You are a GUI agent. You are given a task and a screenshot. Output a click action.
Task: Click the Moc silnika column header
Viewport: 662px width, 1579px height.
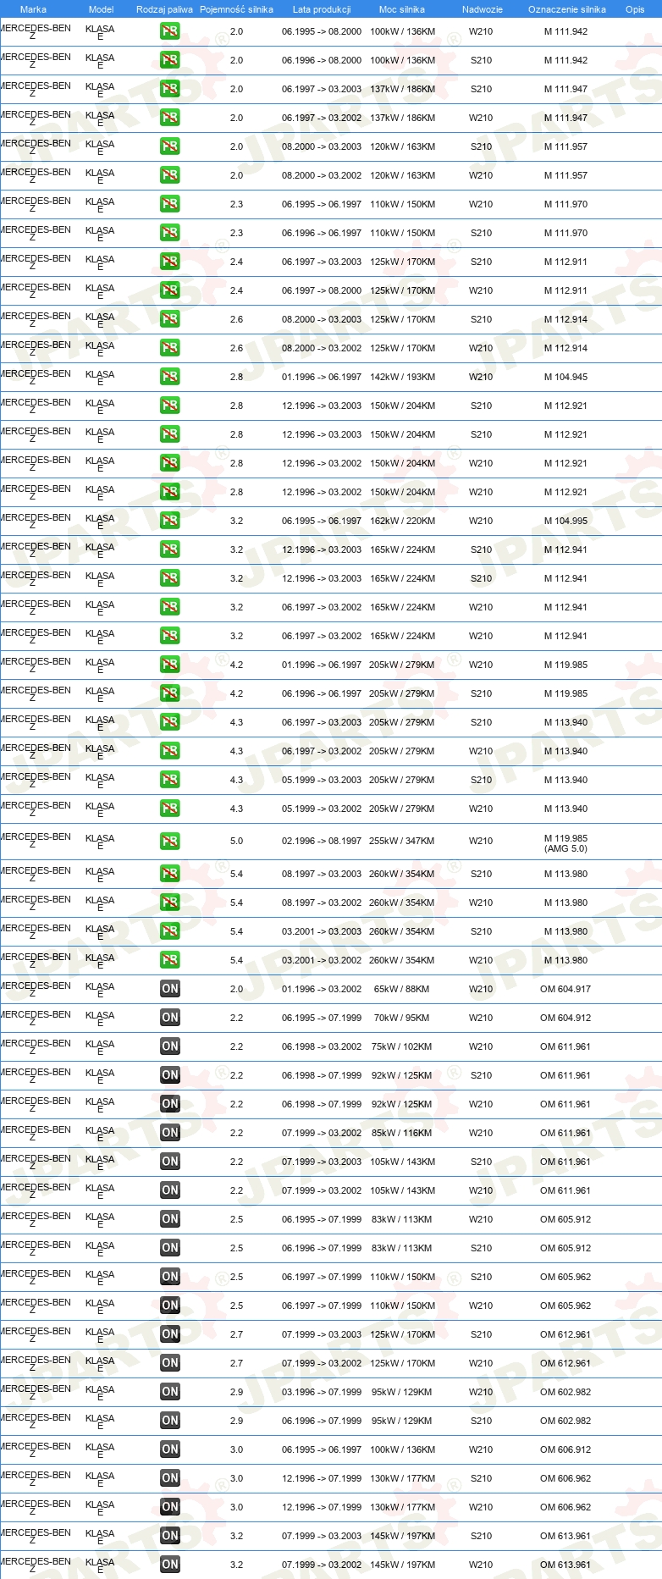pos(402,9)
